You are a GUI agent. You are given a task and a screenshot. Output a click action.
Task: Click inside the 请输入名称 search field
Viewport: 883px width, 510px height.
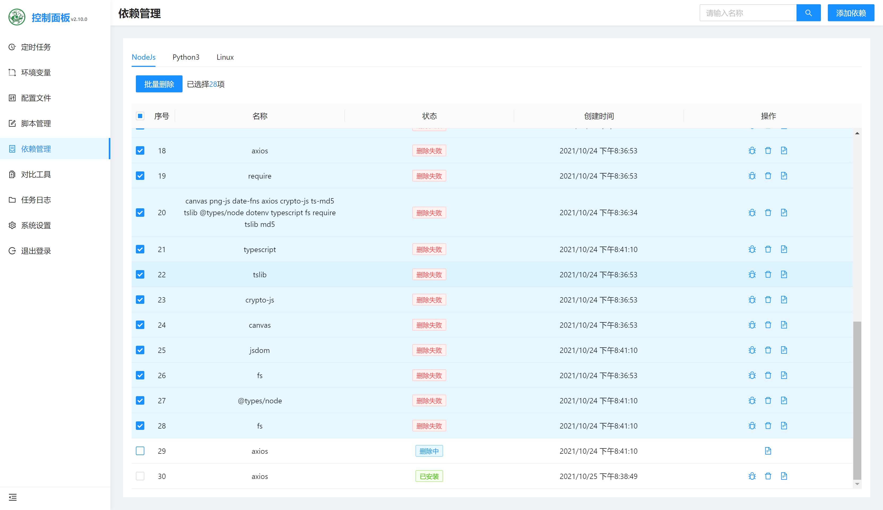pos(747,13)
